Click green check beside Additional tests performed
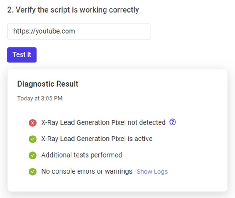 [33, 155]
